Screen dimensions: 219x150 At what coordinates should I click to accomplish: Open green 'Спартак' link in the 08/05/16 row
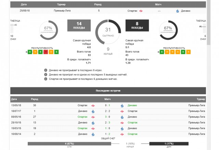coord(82,117)
